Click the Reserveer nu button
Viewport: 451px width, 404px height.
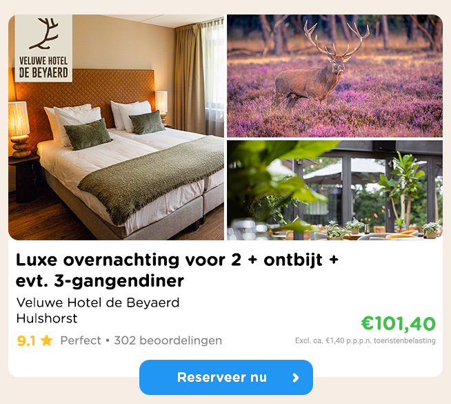click(226, 377)
